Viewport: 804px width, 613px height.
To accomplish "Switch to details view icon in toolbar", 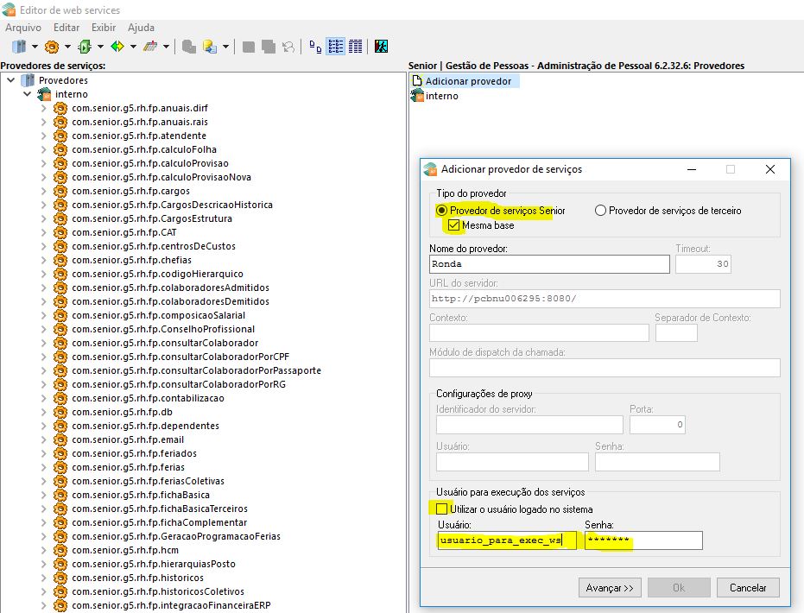I will [355, 46].
